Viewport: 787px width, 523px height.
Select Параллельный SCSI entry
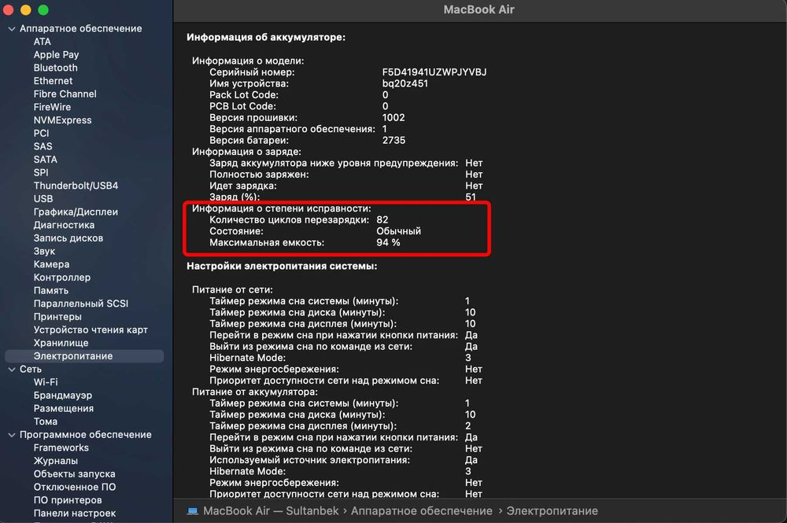tap(81, 304)
